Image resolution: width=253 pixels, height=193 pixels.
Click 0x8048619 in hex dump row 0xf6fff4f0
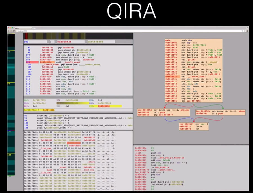(x=46, y=140)
